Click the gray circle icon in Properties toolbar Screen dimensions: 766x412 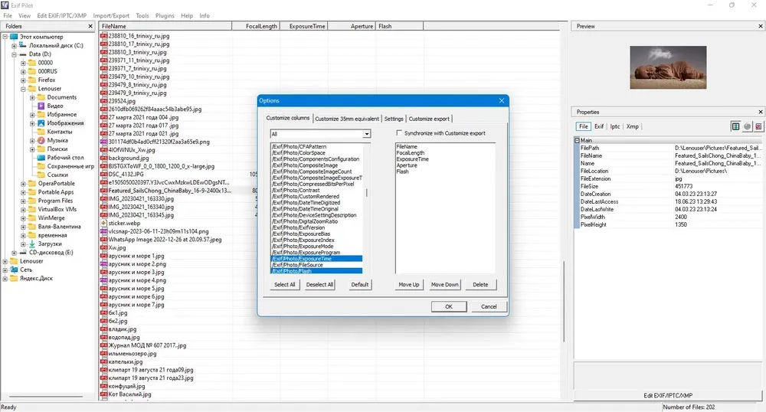click(x=747, y=126)
